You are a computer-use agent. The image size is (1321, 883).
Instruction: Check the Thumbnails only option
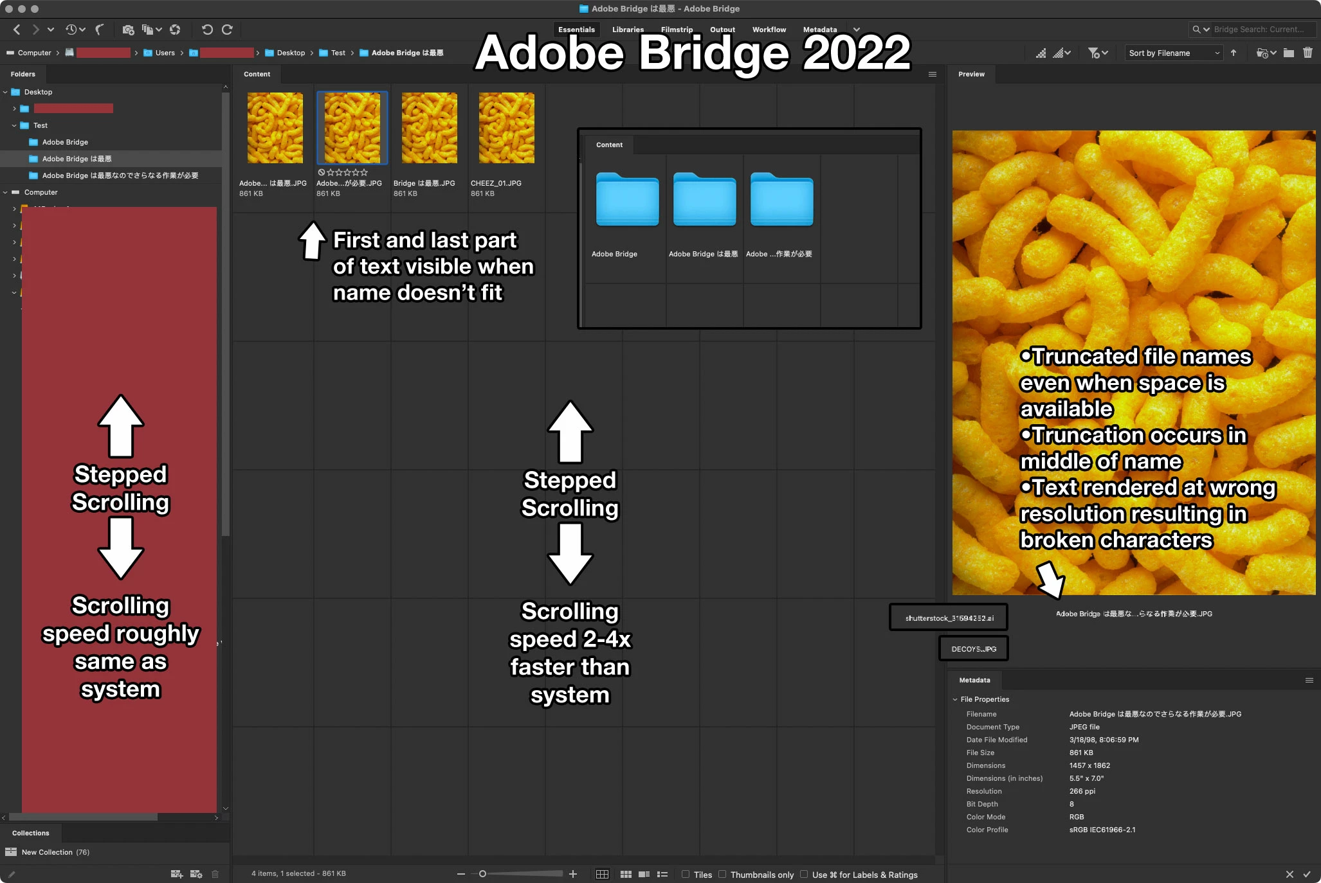click(x=722, y=874)
